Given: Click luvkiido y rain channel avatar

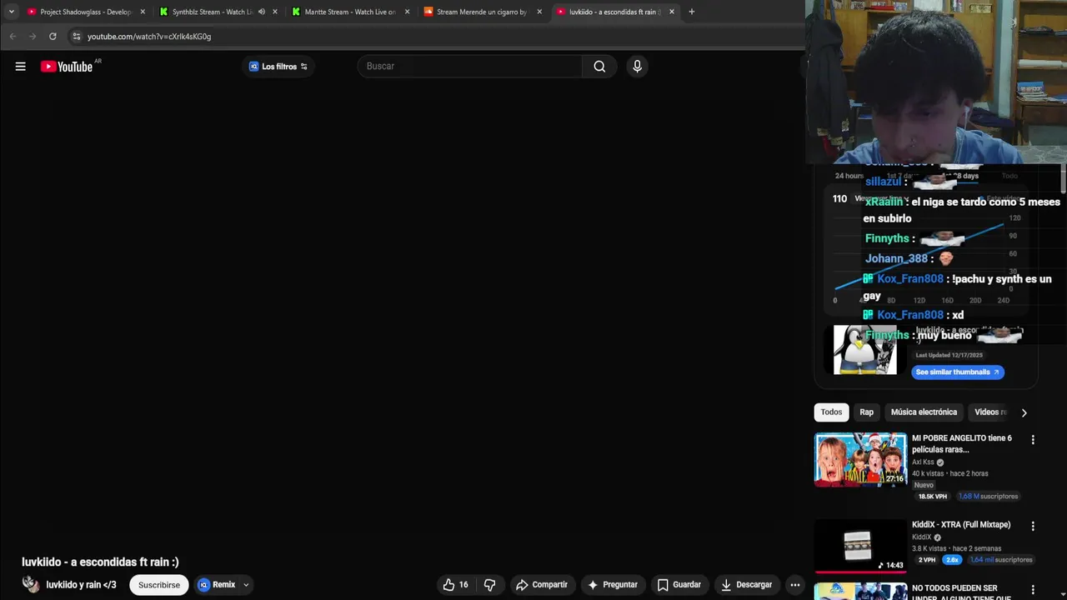Looking at the screenshot, I should (31, 584).
